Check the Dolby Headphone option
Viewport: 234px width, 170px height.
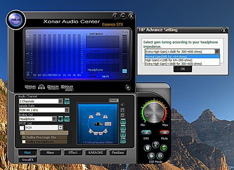point(24,142)
